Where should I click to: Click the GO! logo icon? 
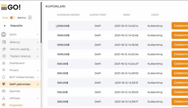click(4, 7)
